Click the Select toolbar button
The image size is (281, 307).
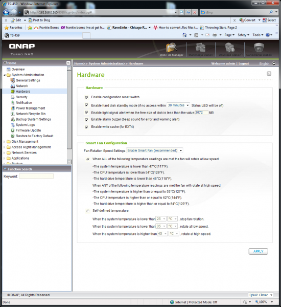pyautogui.click(x=269, y=20)
